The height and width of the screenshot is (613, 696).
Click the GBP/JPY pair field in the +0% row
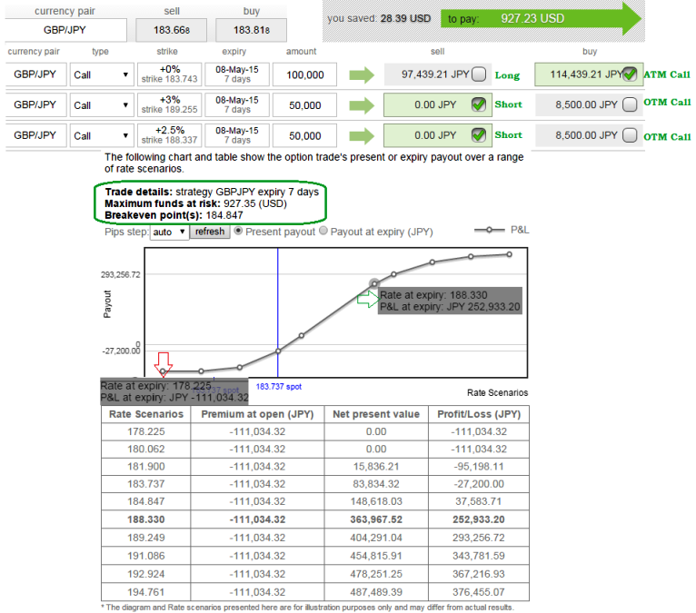coord(35,74)
